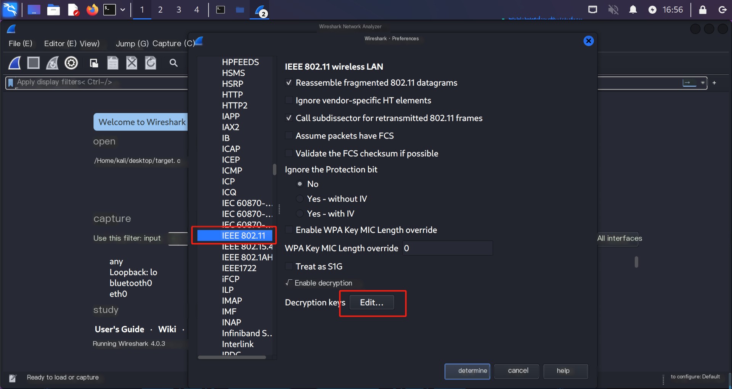The image size is (732, 389).
Task: Click the WPA Key MIC Length override field
Action: coord(448,248)
